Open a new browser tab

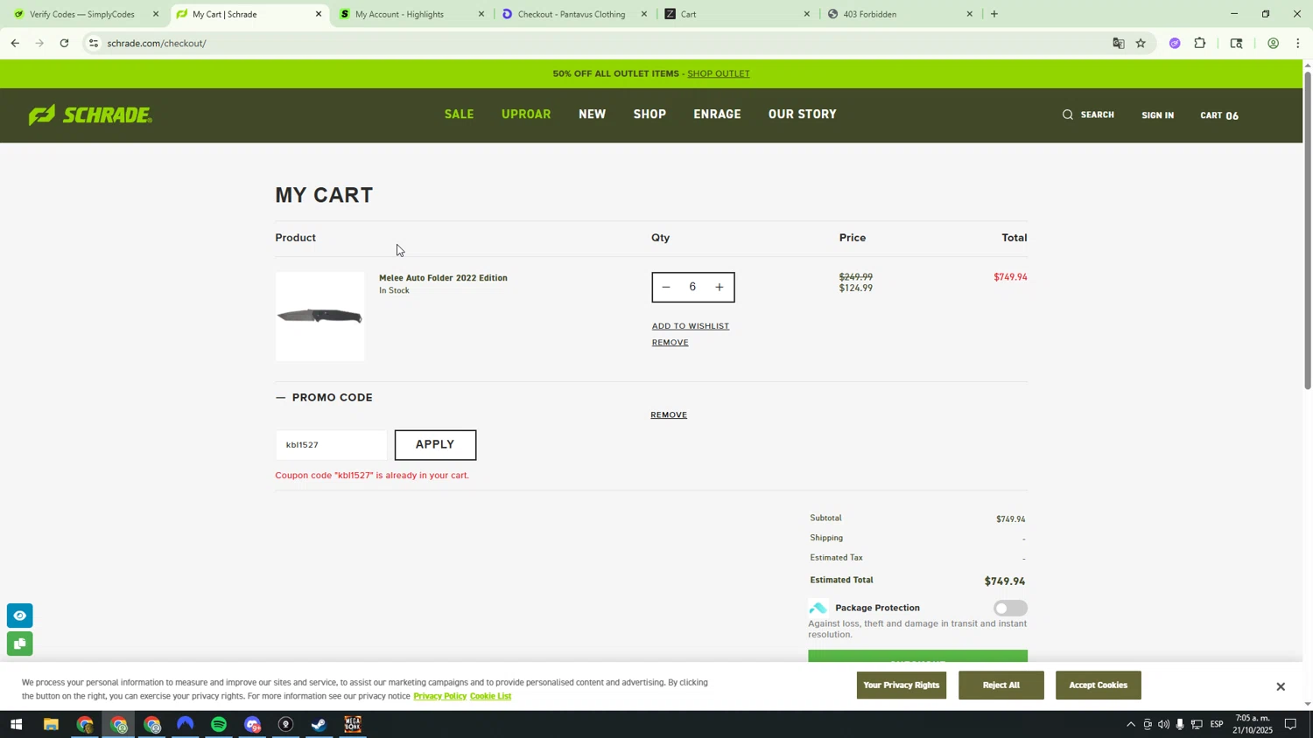click(x=994, y=14)
